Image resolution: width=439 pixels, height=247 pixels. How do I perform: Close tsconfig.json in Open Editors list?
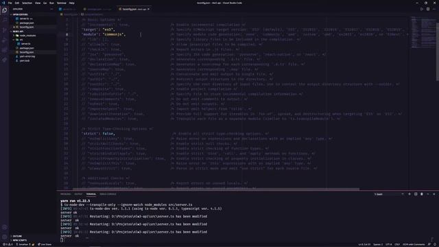(x=14, y=27)
